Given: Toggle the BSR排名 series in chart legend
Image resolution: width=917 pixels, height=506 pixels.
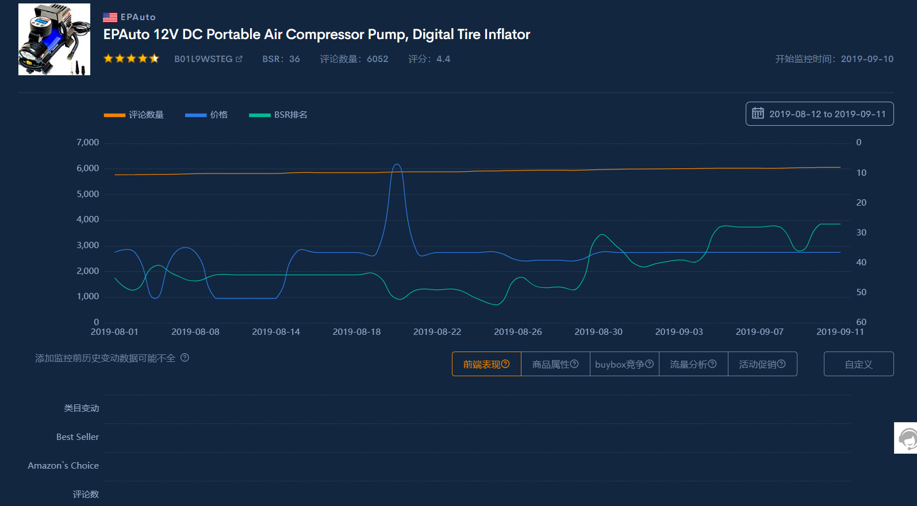Looking at the screenshot, I should coord(278,114).
